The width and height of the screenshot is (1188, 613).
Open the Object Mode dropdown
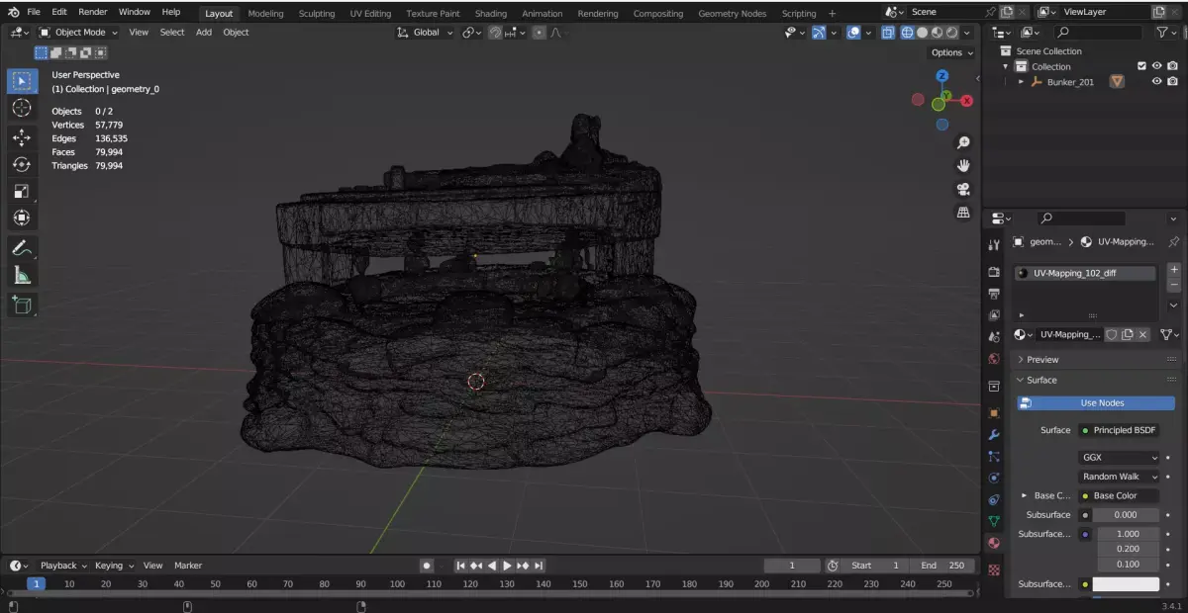tap(78, 32)
